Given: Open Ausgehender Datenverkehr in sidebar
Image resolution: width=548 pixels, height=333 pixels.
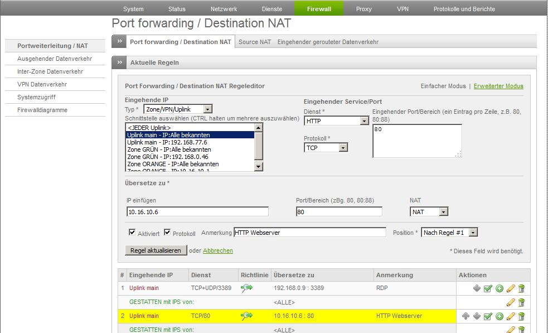Looking at the screenshot, I should click(55, 59).
